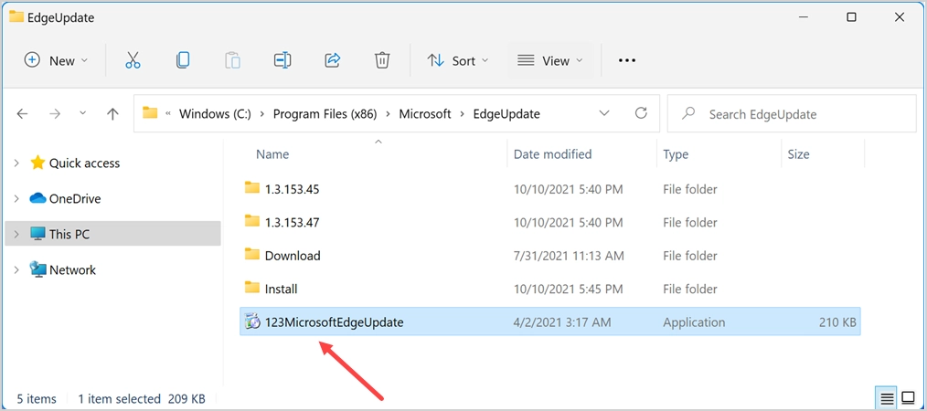
Task: Open the View menu
Action: [549, 60]
